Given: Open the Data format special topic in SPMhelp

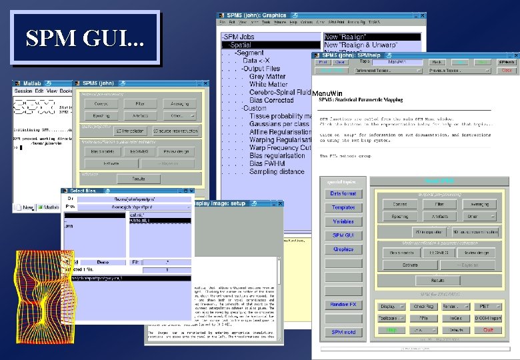Looking at the screenshot, I should (343, 193).
